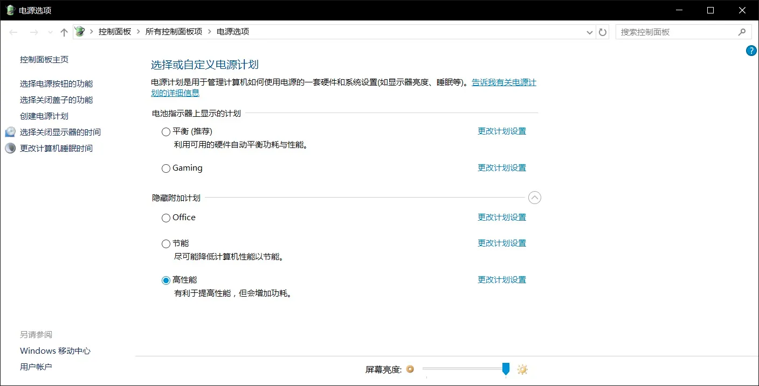Go to 控制面板 in the breadcrumb

(114, 31)
